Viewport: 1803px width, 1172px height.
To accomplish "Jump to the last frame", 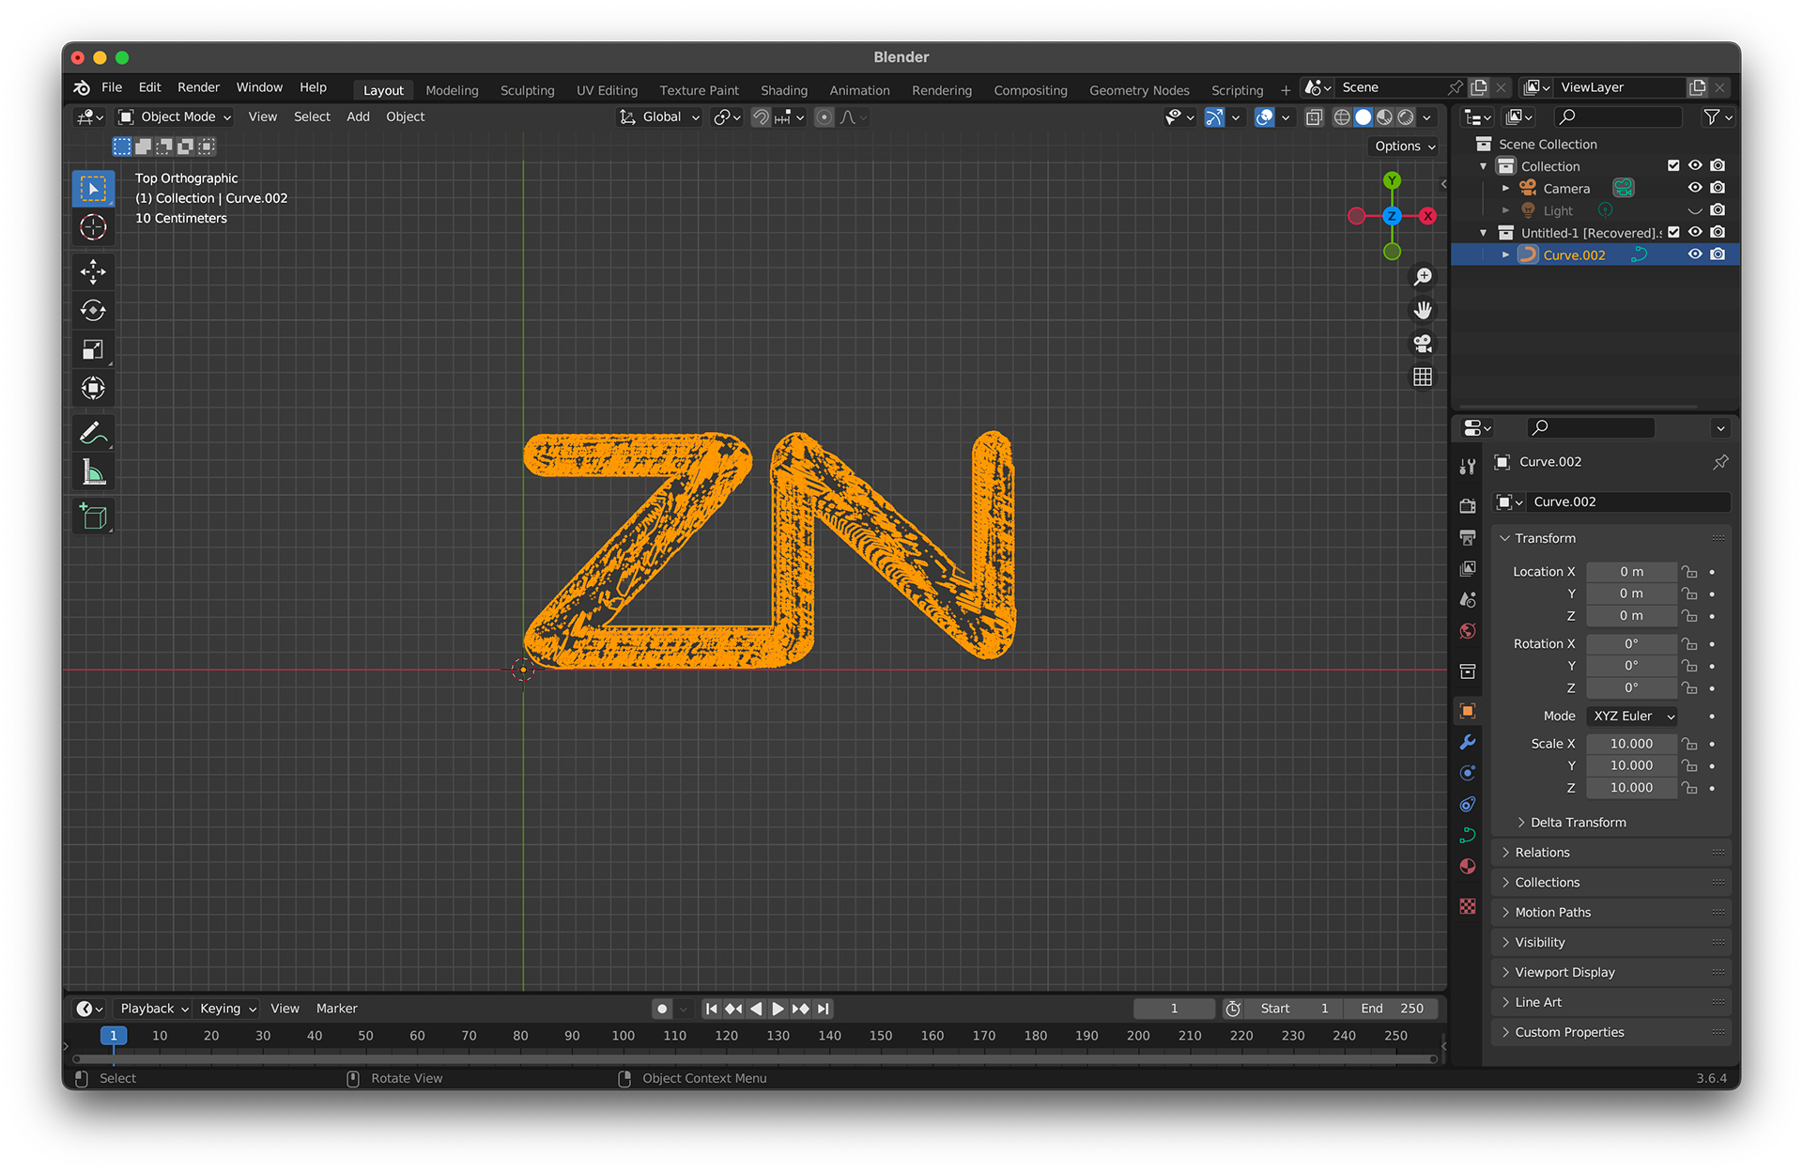I will pos(823,1009).
